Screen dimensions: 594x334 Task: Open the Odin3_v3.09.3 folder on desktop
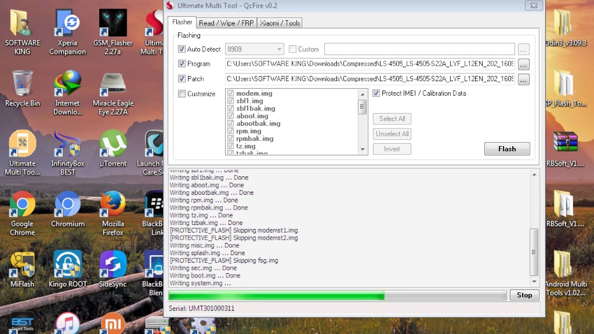563,27
